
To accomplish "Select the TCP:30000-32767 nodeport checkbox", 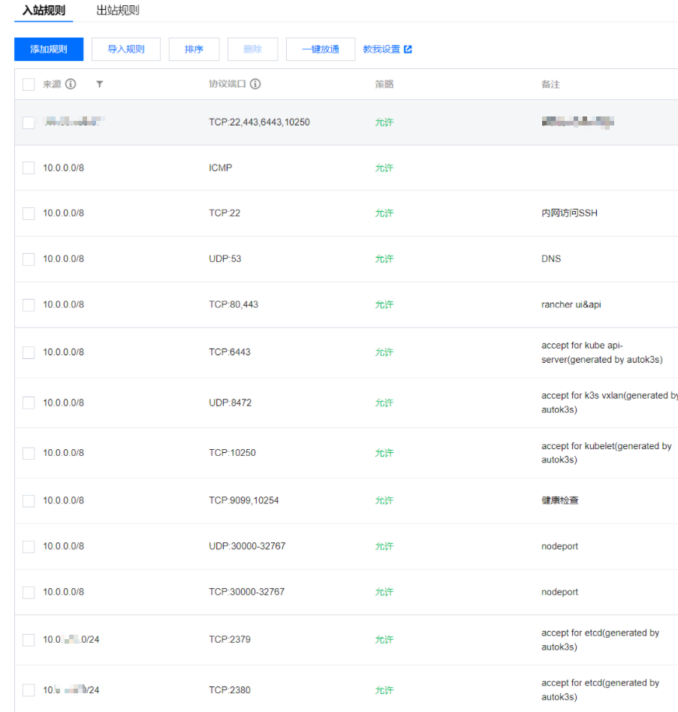I will [29, 592].
